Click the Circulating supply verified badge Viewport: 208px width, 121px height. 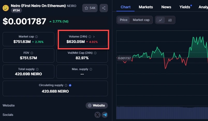tap(70, 85)
